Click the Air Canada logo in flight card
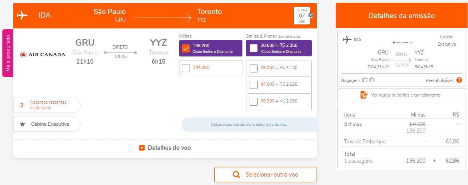 pos(43,54)
